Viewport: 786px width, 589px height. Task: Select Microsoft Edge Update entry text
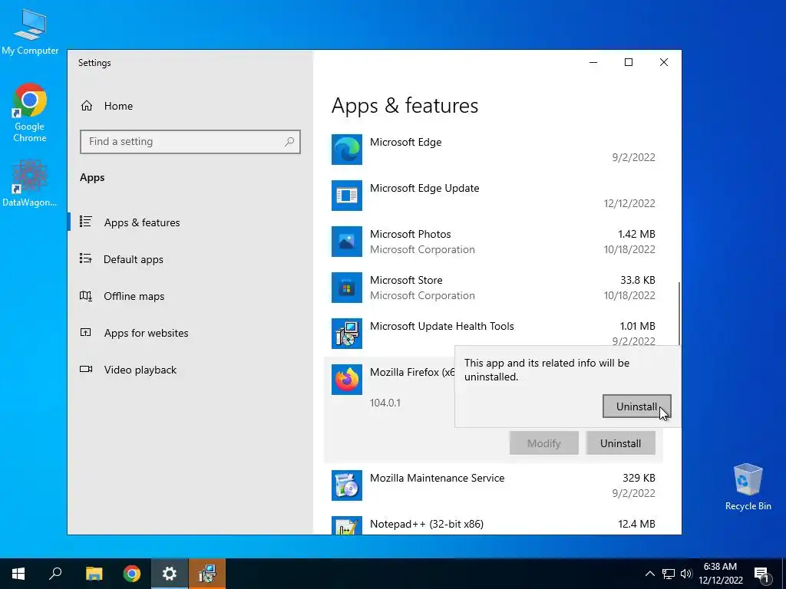[424, 188]
